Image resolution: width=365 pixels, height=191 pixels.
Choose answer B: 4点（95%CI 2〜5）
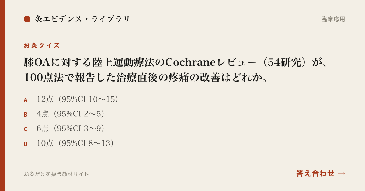click(x=64, y=114)
